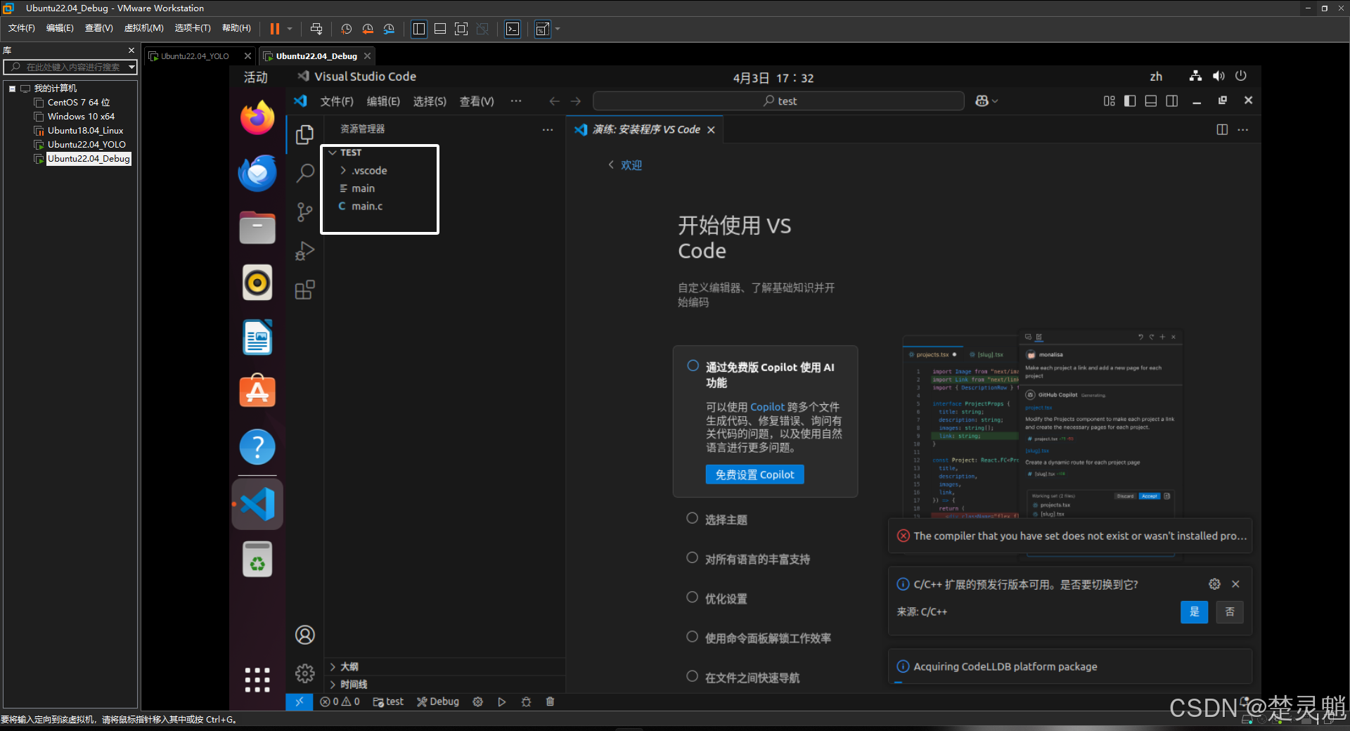Select CentOS 7 64 位 in VMware library
1350x731 pixels.
(79, 103)
